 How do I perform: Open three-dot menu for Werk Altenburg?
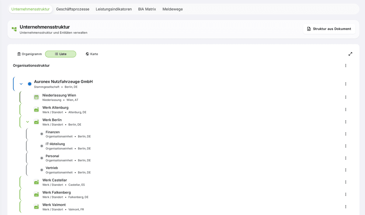[x=346, y=109]
